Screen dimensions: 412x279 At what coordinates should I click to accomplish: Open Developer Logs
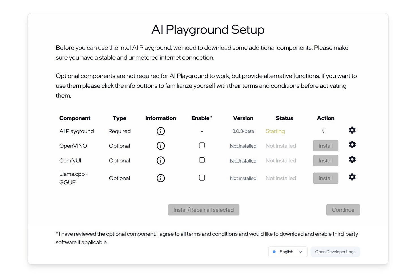click(x=335, y=252)
